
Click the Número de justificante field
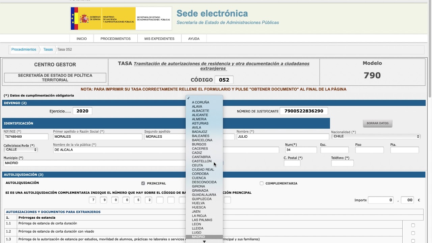coord(304,111)
